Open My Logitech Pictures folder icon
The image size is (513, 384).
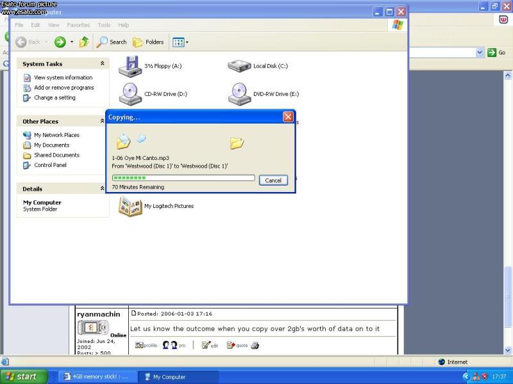pyautogui.click(x=130, y=206)
